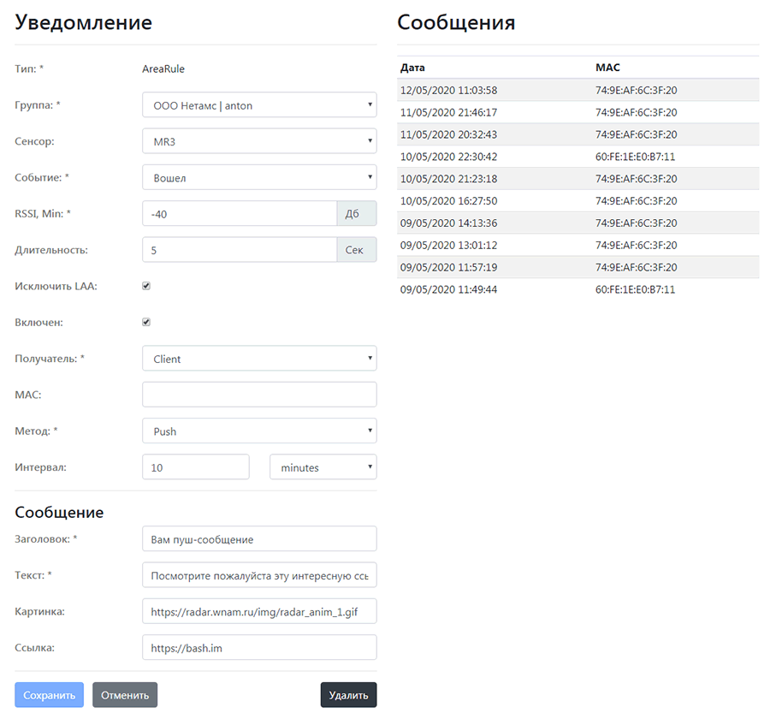Toggle the Включен checkbox
770x725 pixels.
click(x=145, y=322)
